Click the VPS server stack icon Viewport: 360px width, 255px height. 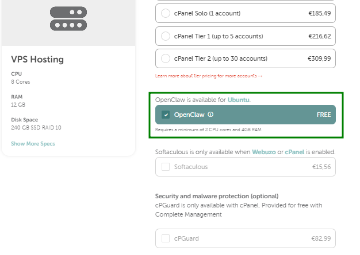point(68,18)
